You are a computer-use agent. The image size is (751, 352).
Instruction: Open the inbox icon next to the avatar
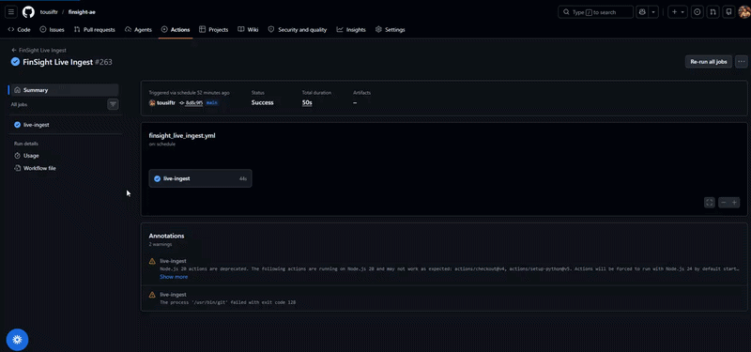click(x=728, y=12)
